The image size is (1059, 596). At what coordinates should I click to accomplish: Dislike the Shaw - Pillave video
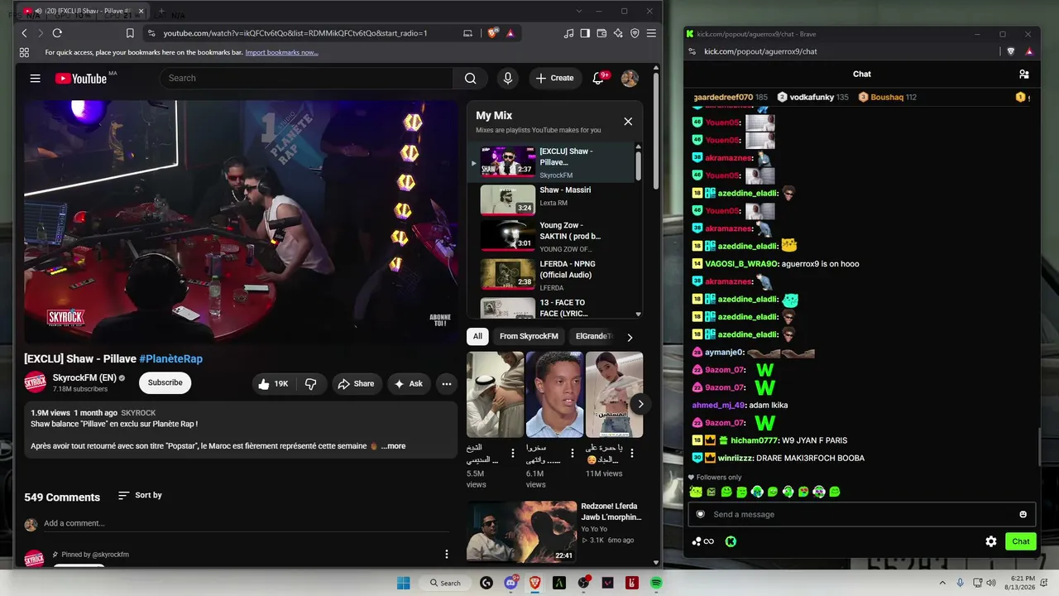pos(311,384)
